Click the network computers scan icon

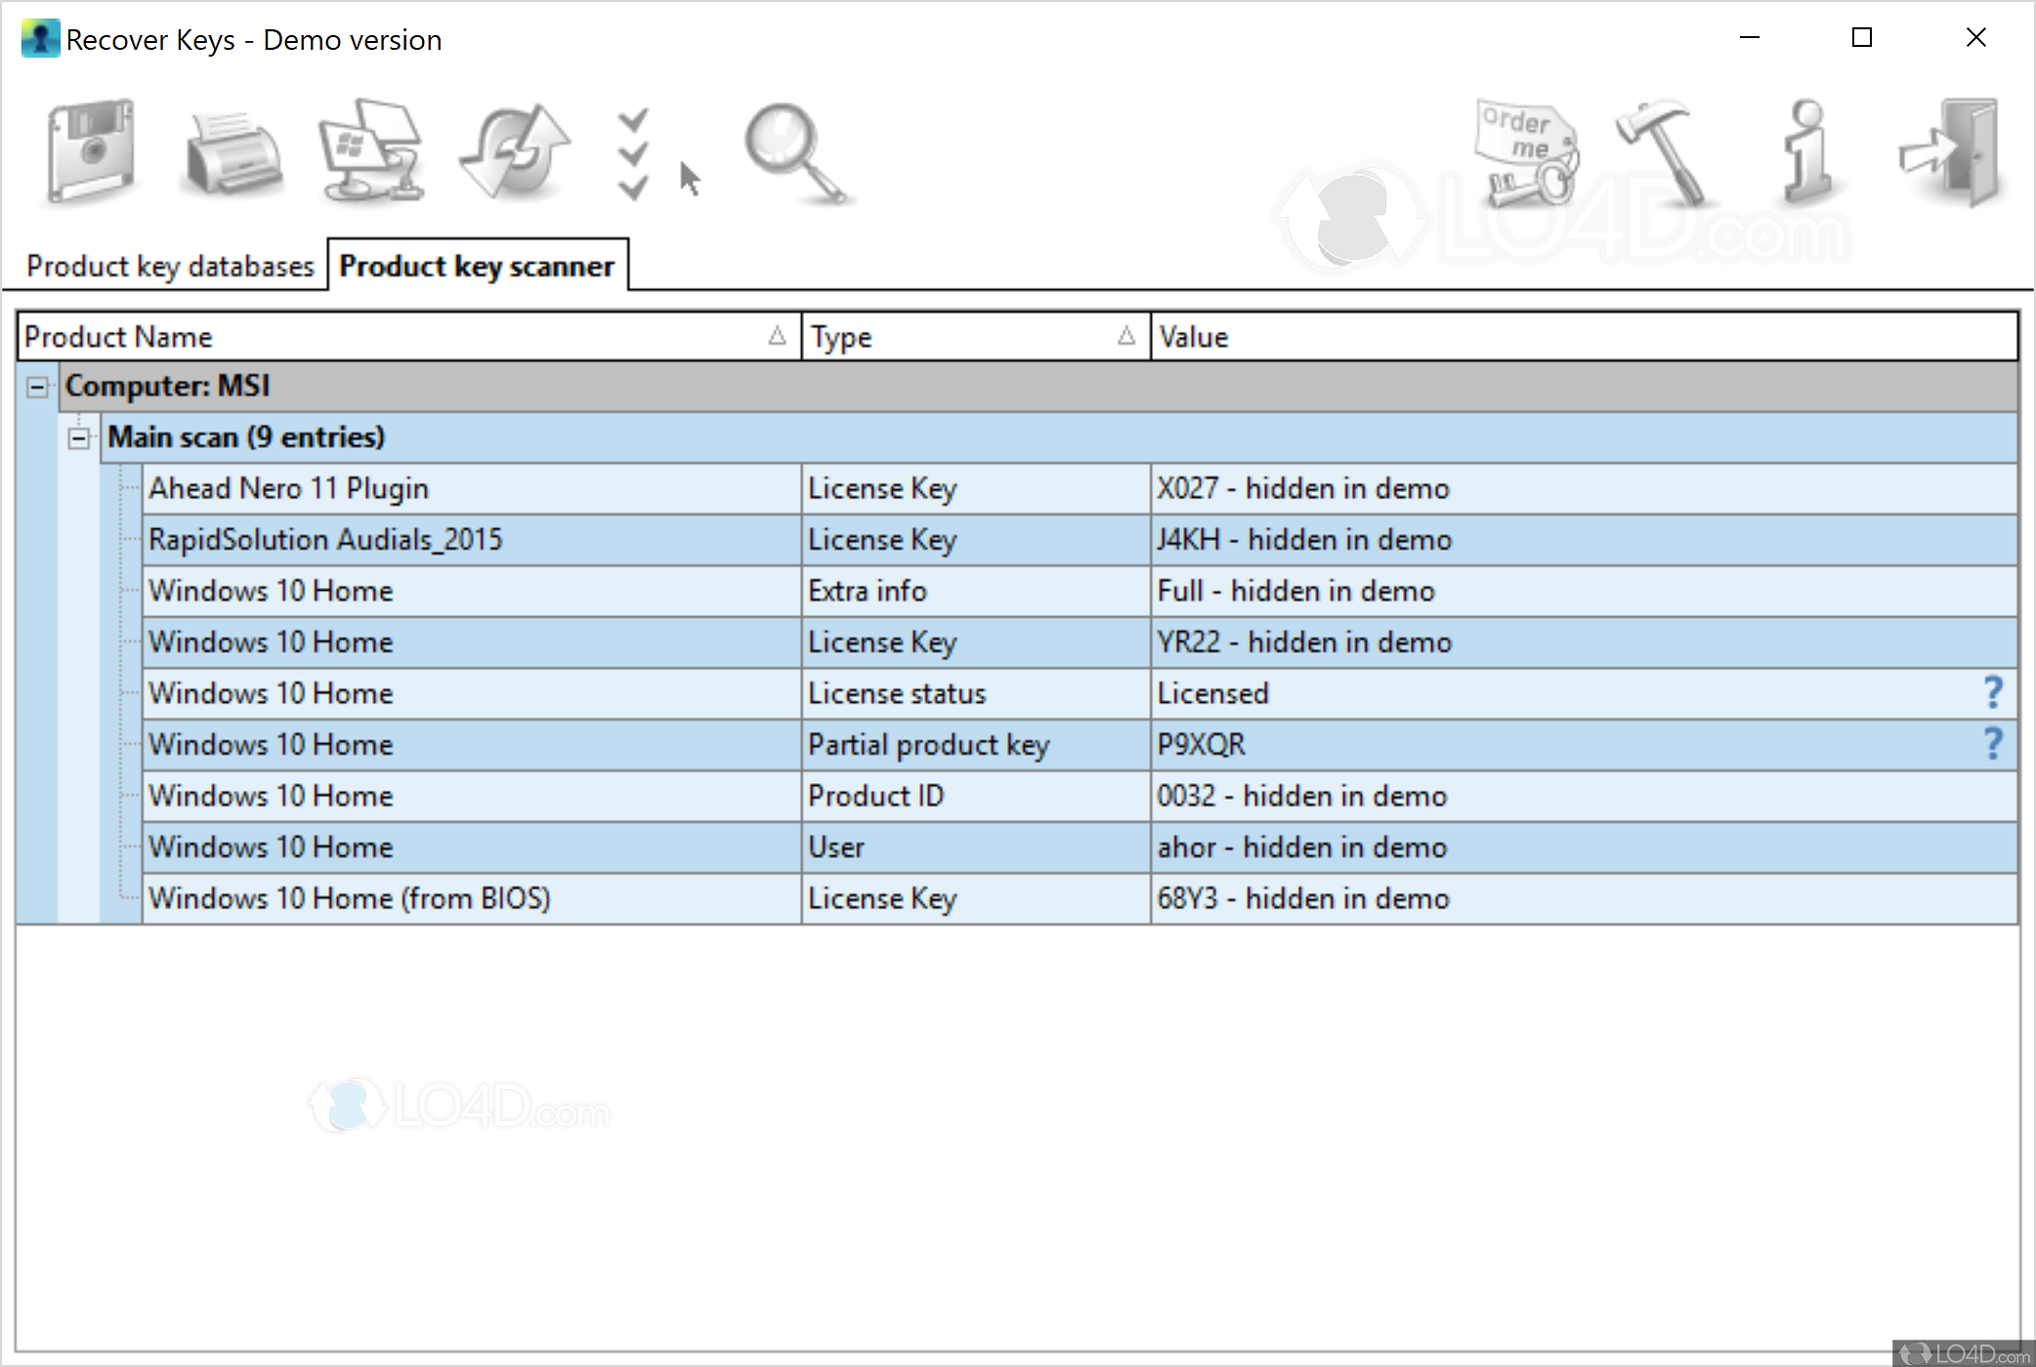tap(372, 151)
